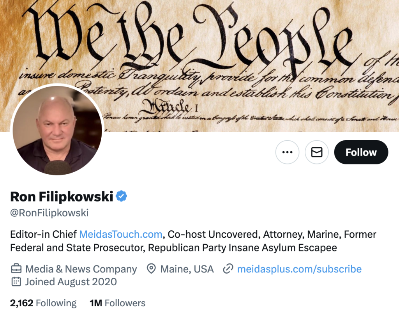Click the chain link icon beside website
Screen dimensions: 399x311
point(228,269)
